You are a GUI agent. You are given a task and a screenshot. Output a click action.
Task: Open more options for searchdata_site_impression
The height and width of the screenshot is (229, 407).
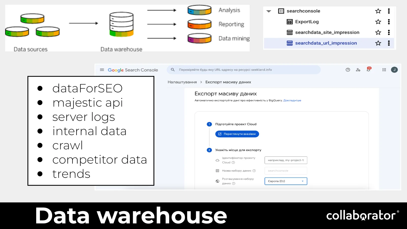[389, 32]
